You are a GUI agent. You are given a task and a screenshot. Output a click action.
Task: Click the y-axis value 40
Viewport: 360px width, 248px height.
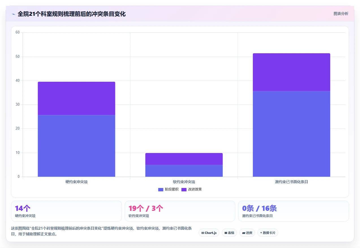(x=18, y=81)
